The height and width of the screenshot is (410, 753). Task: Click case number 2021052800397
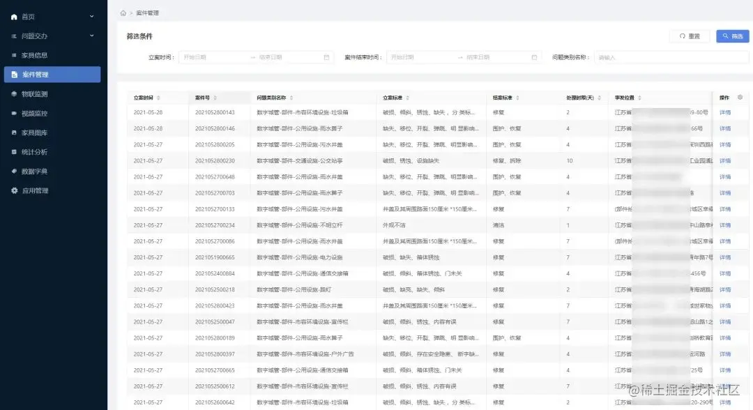[x=215, y=354]
